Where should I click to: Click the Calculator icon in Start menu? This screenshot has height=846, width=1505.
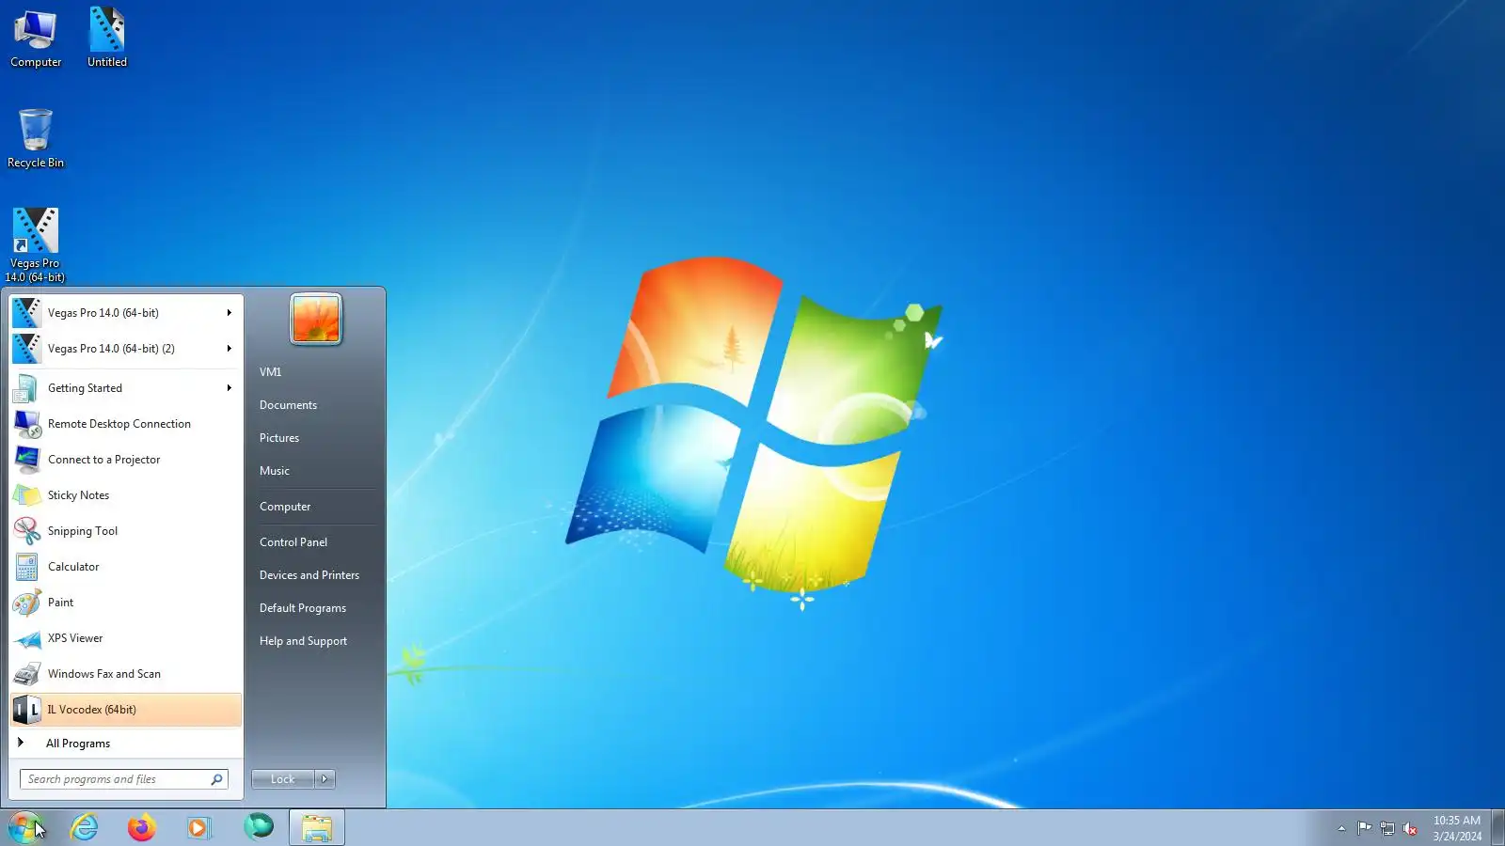[x=26, y=567]
